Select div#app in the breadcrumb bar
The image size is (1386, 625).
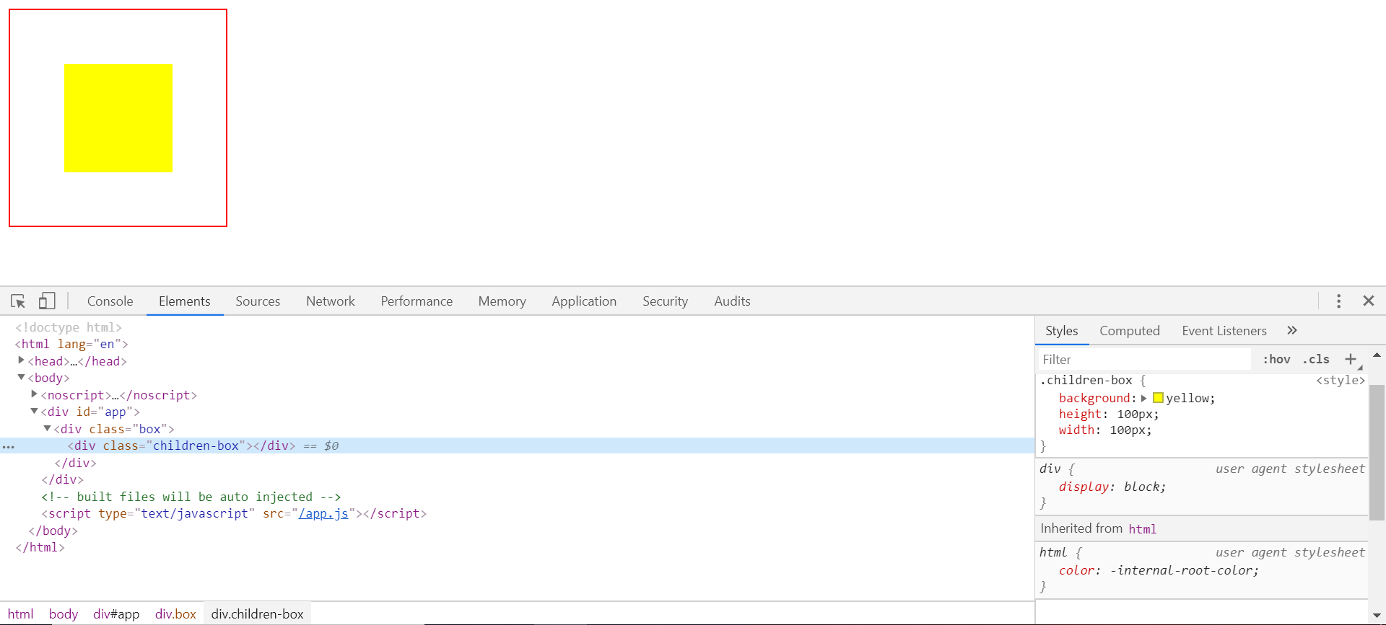click(116, 614)
